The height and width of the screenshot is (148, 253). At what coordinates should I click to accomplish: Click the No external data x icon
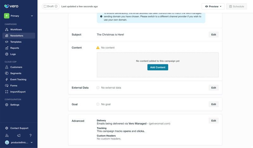[x=98, y=88]
